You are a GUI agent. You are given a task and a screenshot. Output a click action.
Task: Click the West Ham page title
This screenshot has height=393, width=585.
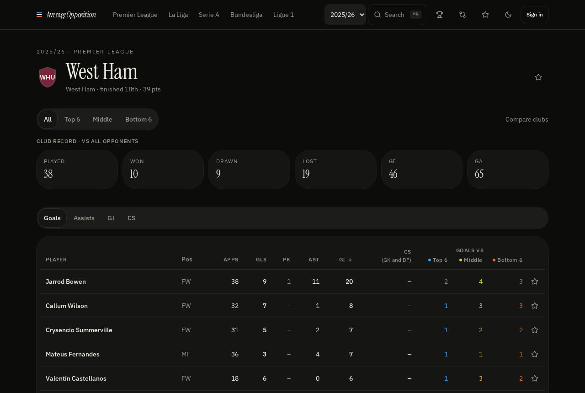coord(101,72)
